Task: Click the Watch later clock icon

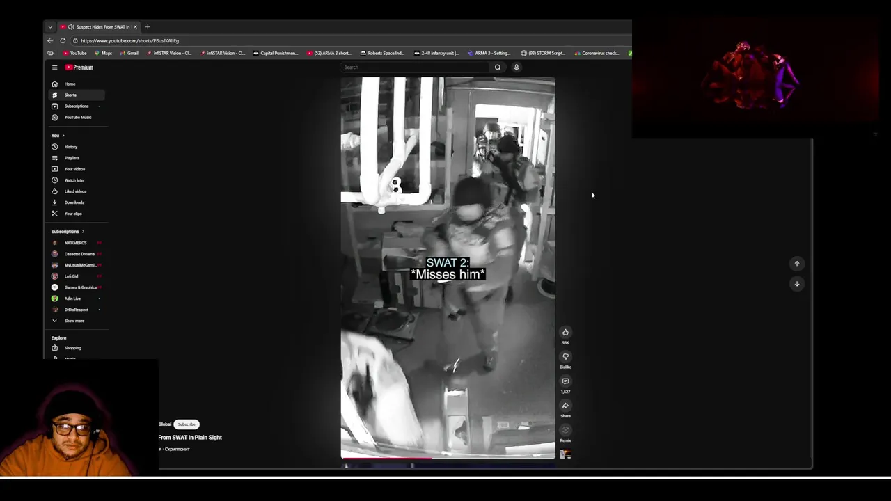Action: click(x=54, y=180)
